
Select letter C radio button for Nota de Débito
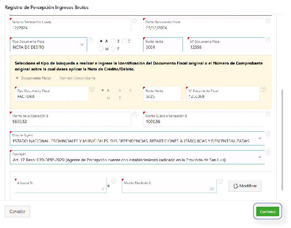[124, 41]
